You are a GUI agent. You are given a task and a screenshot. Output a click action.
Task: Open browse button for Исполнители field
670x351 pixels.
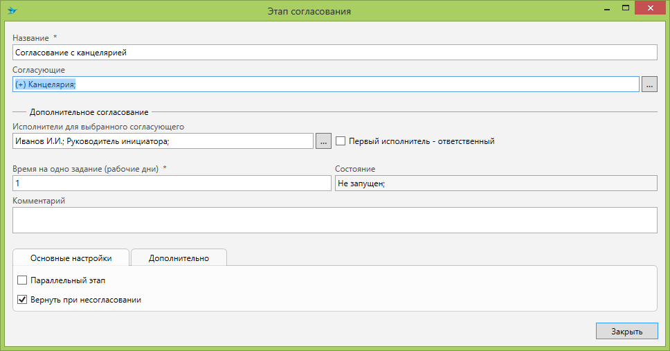323,141
